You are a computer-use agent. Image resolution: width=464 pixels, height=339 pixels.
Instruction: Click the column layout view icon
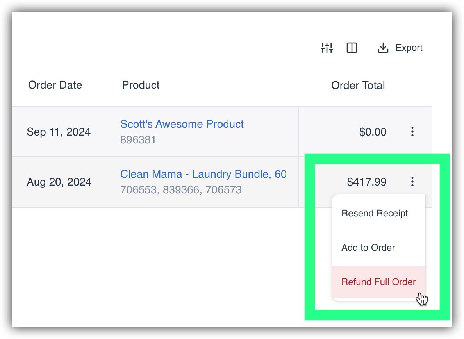pyautogui.click(x=352, y=48)
